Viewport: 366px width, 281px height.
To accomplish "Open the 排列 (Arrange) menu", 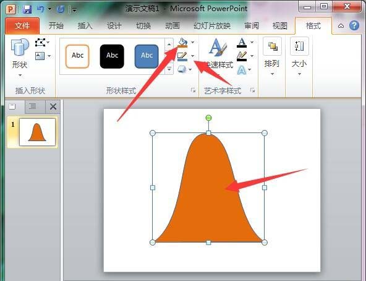I will click(x=272, y=57).
